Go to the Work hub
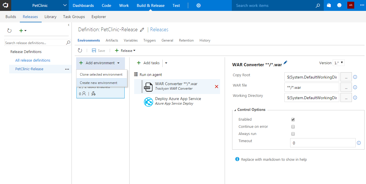Viewport: 366px width, 184px height. (124, 5)
